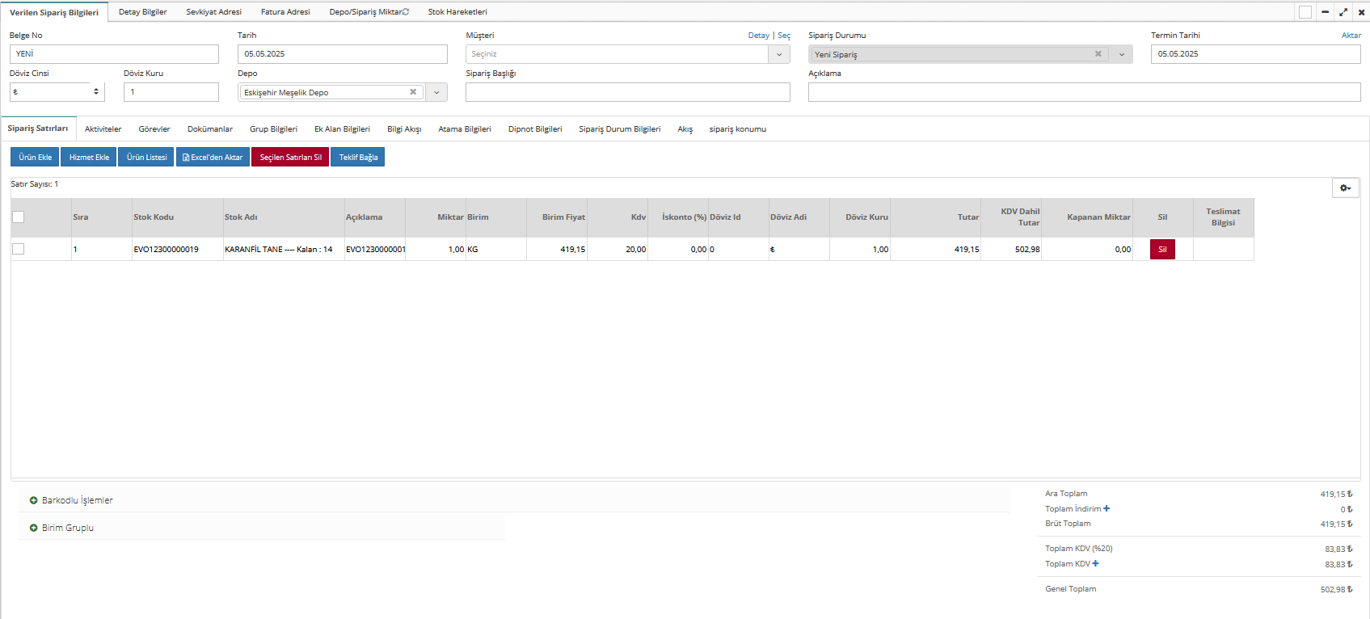The image size is (1370, 619).
Task: Open the Dokümanlar tab
Action: tap(210, 129)
